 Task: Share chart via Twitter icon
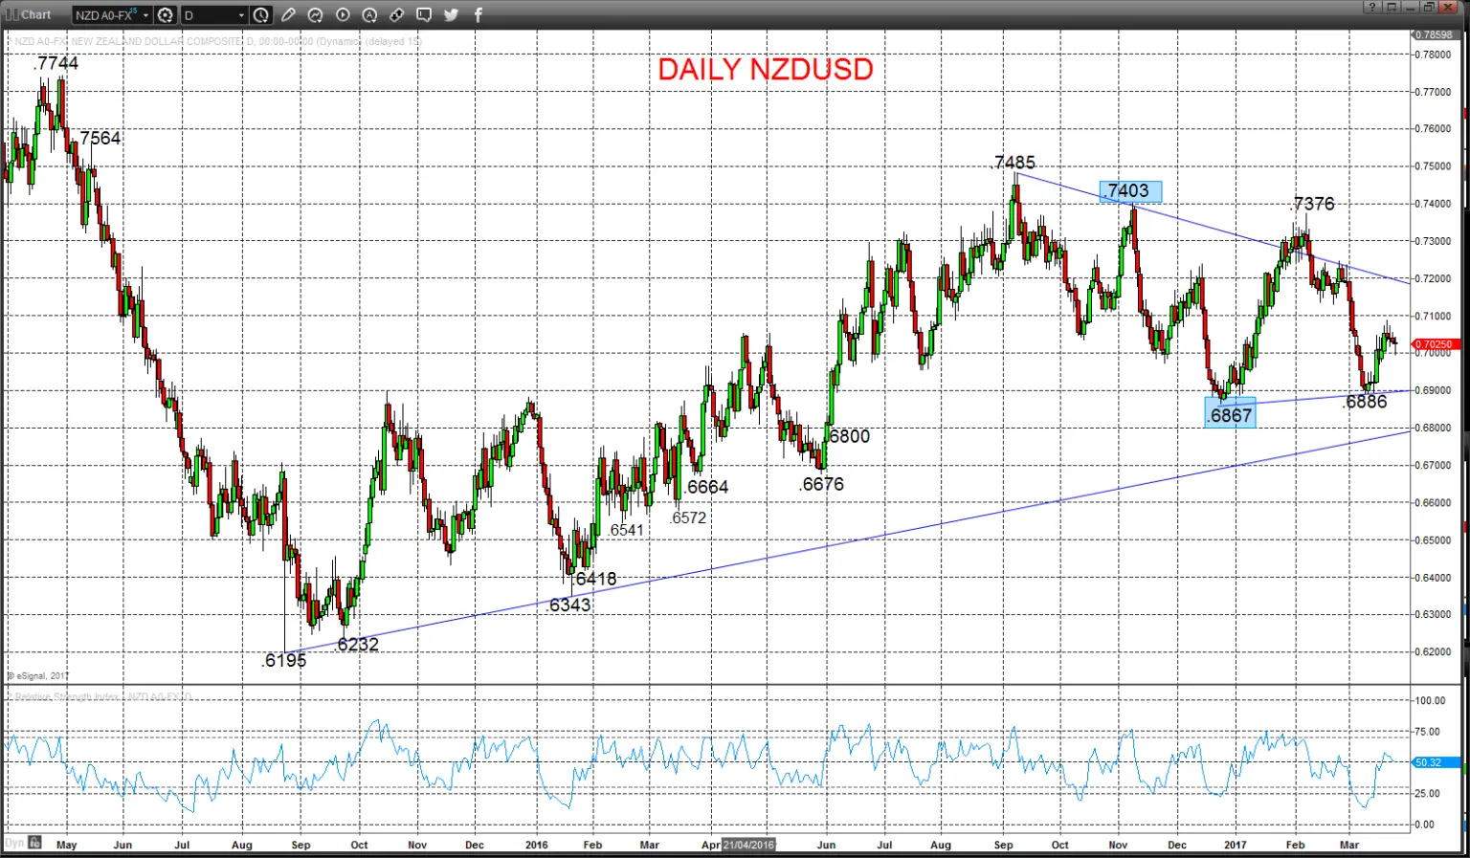451,15
